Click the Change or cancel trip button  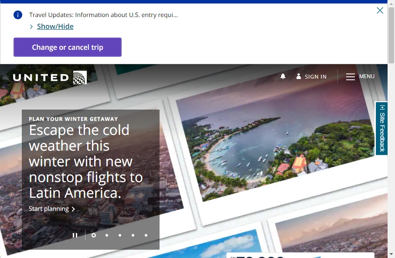[67, 47]
